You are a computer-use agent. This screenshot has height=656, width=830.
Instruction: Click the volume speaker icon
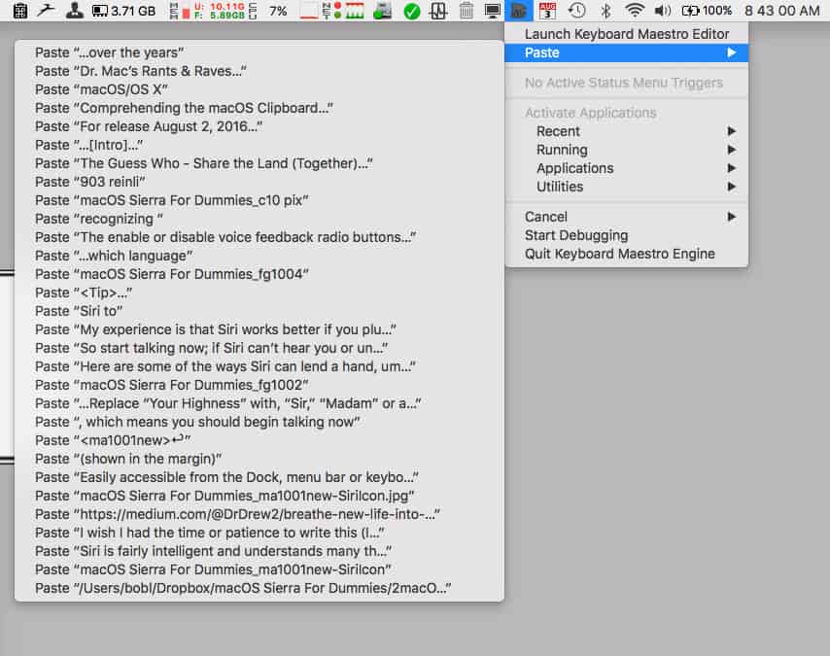[663, 11]
